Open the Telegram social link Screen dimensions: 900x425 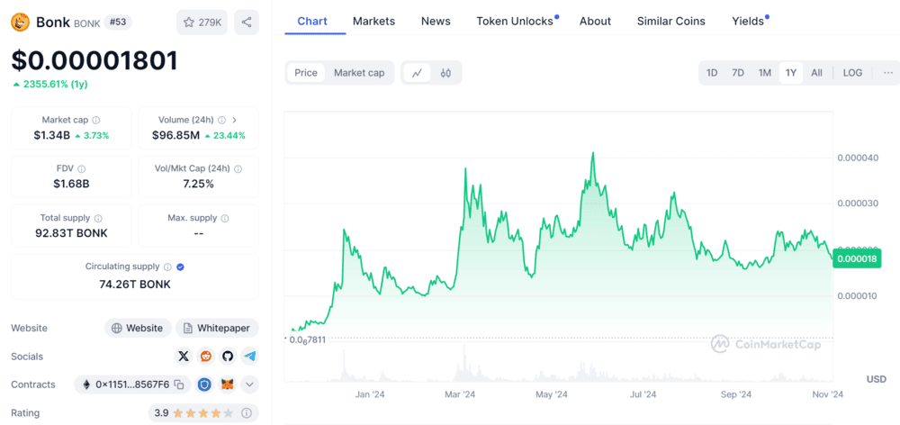point(249,357)
